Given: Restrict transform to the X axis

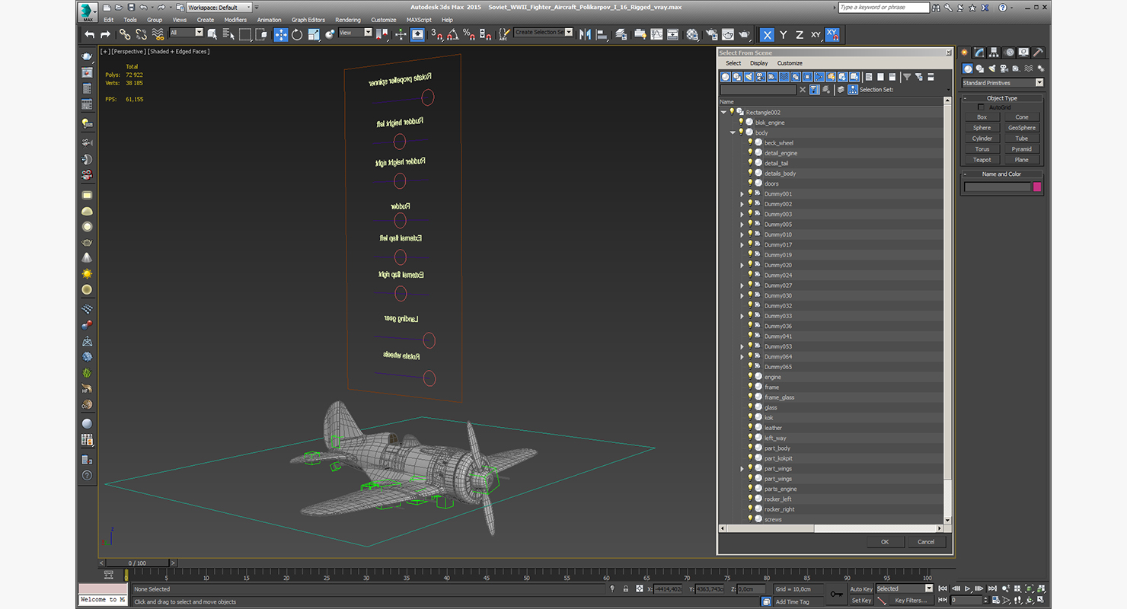Looking at the screenshot, I should (767, 35).
